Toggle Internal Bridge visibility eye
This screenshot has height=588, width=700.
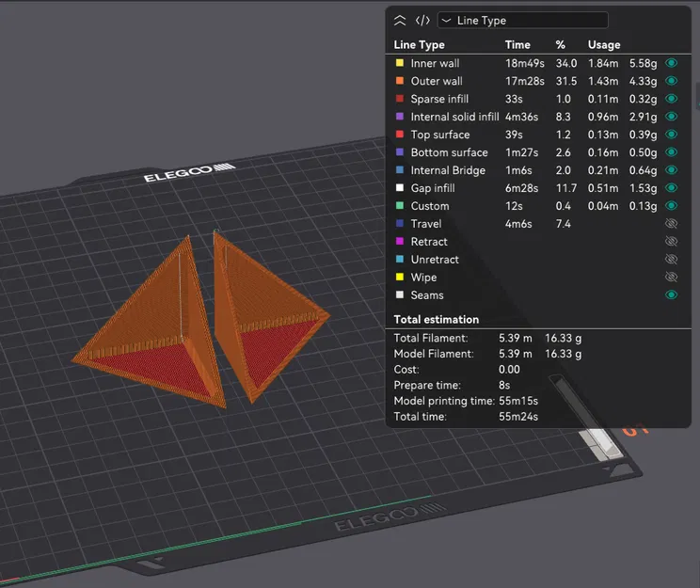(x=671, y=170)
